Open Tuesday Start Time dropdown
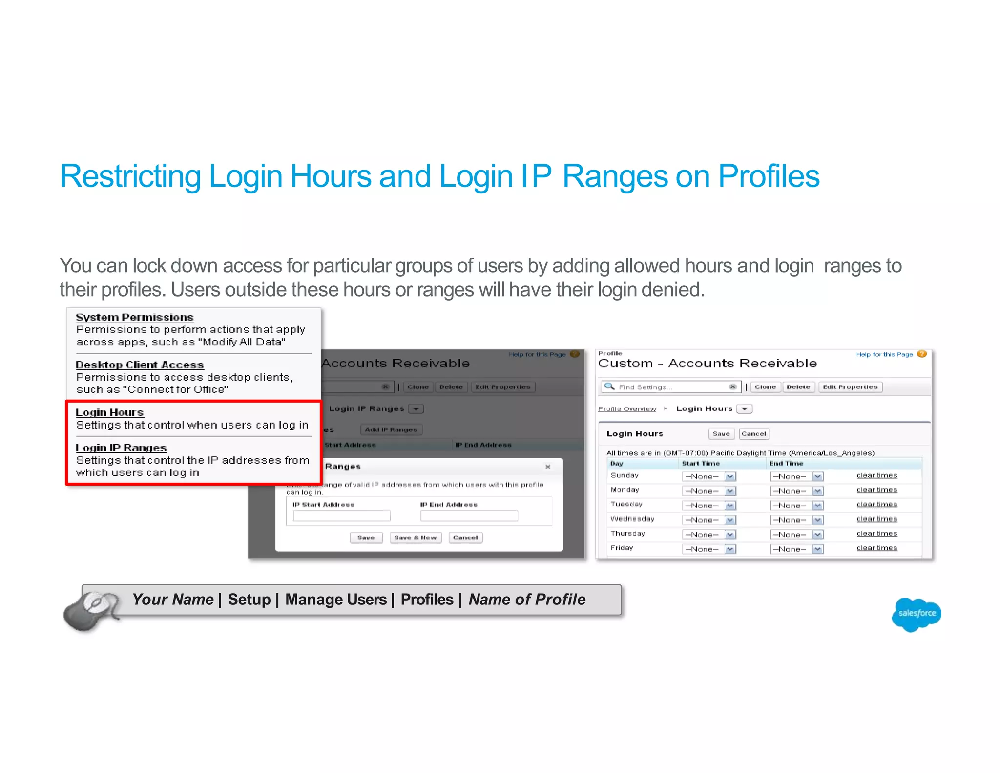This screenshot has width=1000, height=773. click(x=709, y=506)
